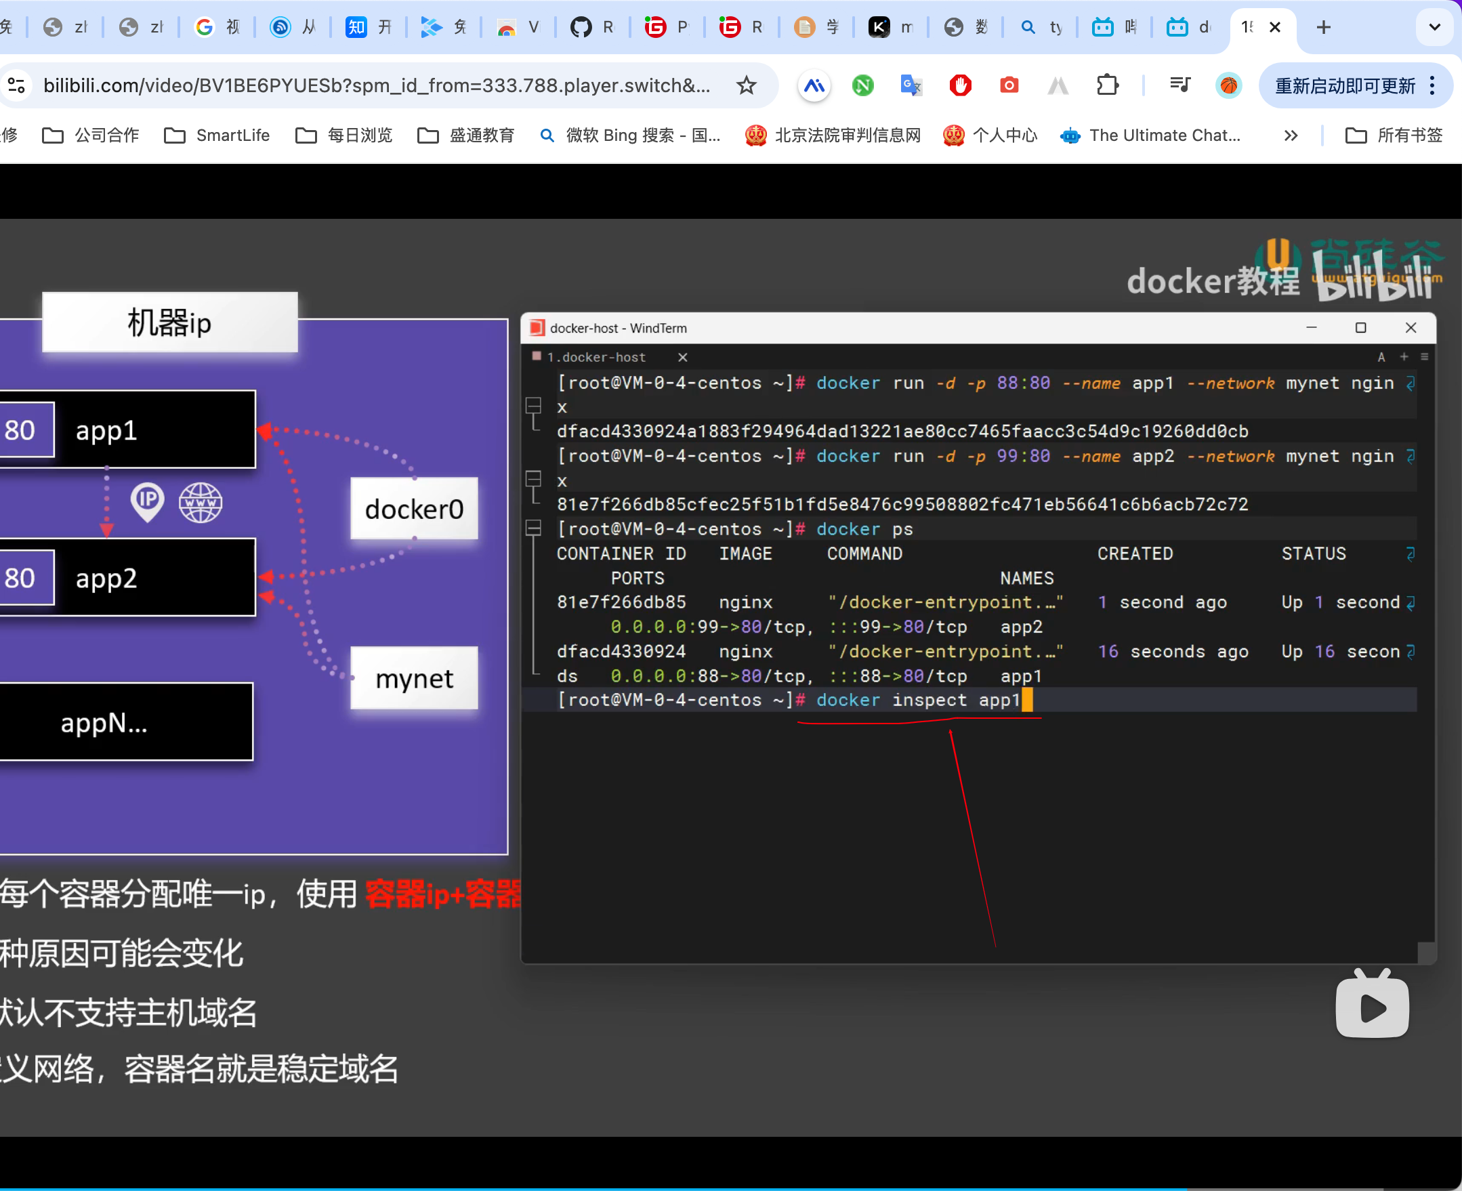Switch to the Zhihu tab

click(x=368, y=28)
